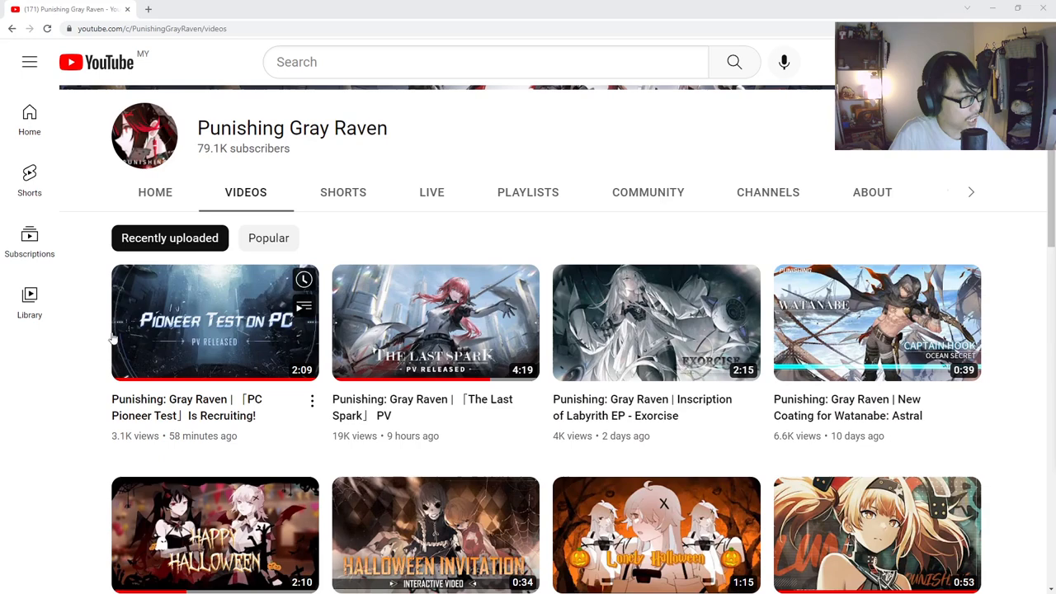Image resolution: width=1056 pixels, height=594 pixels.
Task: Click the YouTube search field
Action: coord(486,62)
